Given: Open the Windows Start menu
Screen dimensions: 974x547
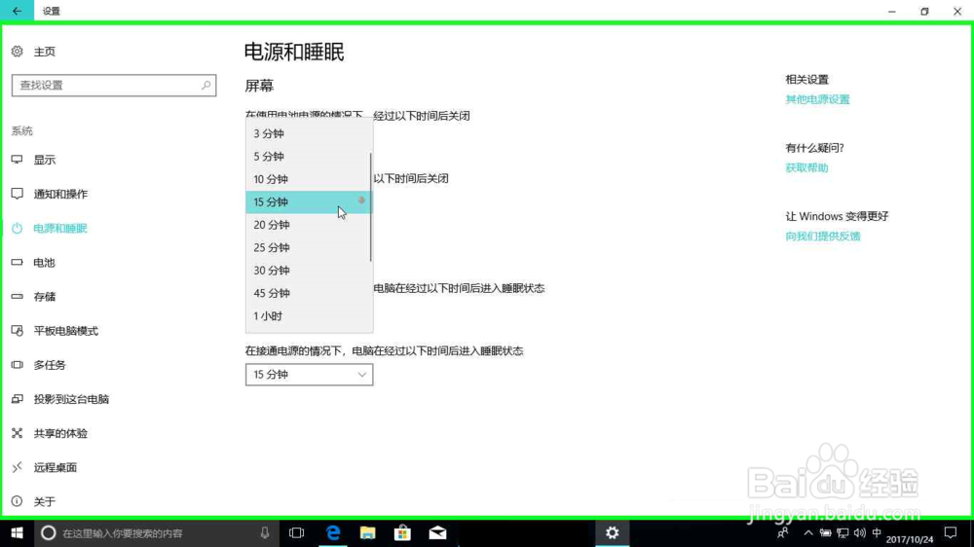Looking at the screenshot, I should [x=17, y=532].
